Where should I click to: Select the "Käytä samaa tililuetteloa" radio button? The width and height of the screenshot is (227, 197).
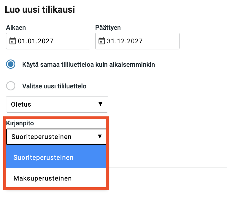coord(11,64)
